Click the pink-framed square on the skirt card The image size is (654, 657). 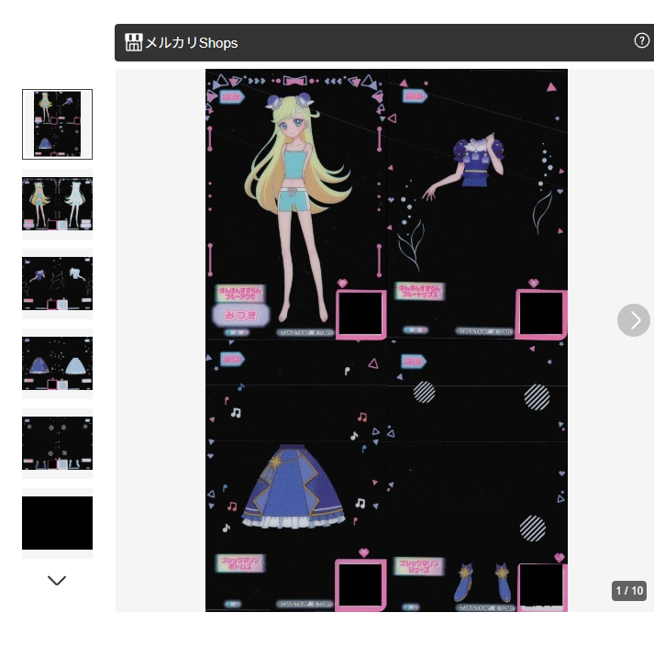360,584
